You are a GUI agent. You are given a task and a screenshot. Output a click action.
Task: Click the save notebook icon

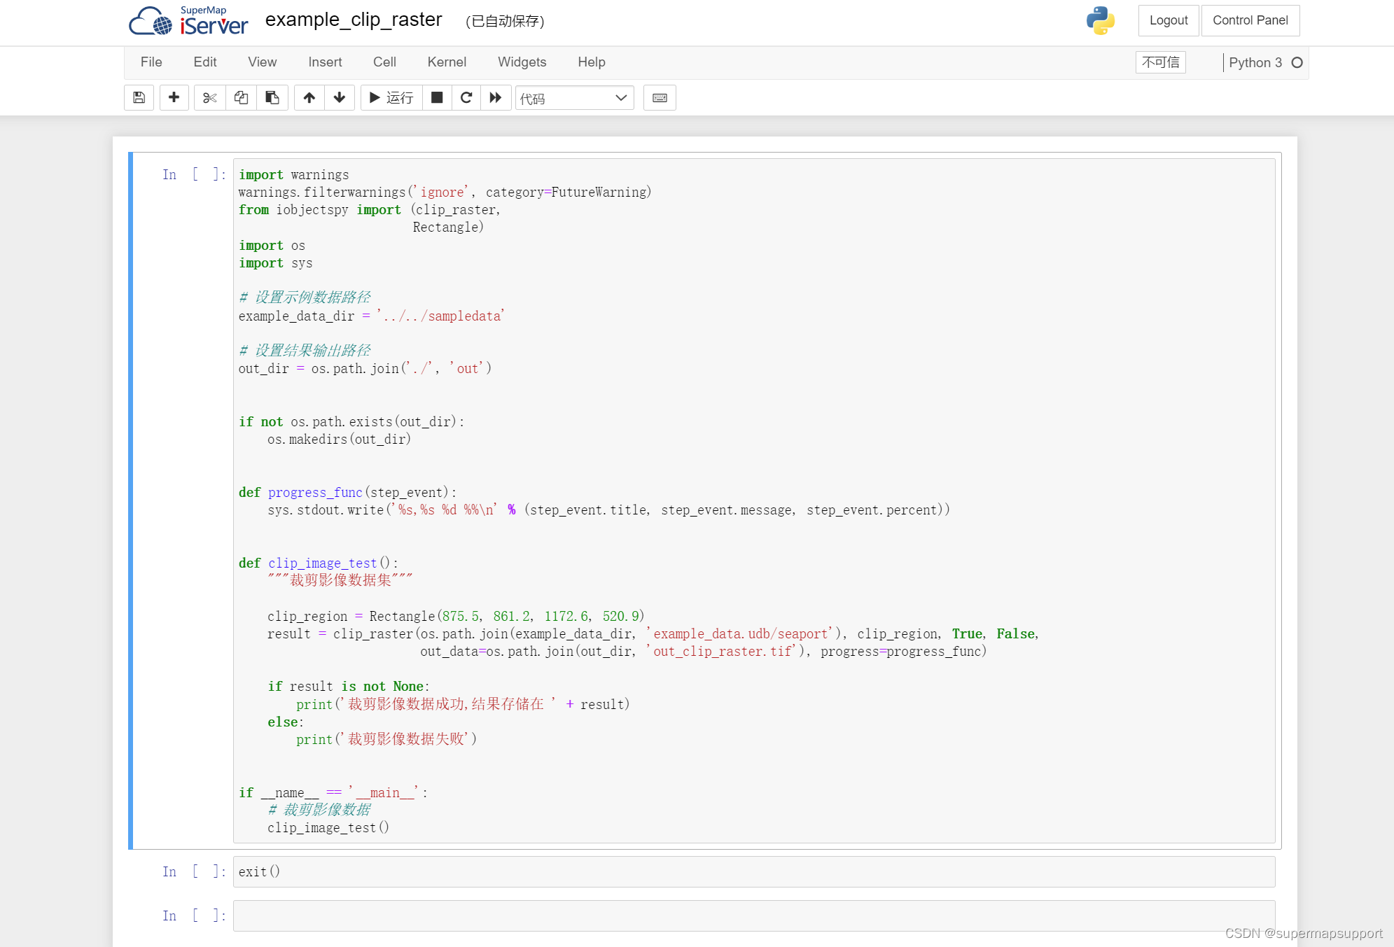139,98
